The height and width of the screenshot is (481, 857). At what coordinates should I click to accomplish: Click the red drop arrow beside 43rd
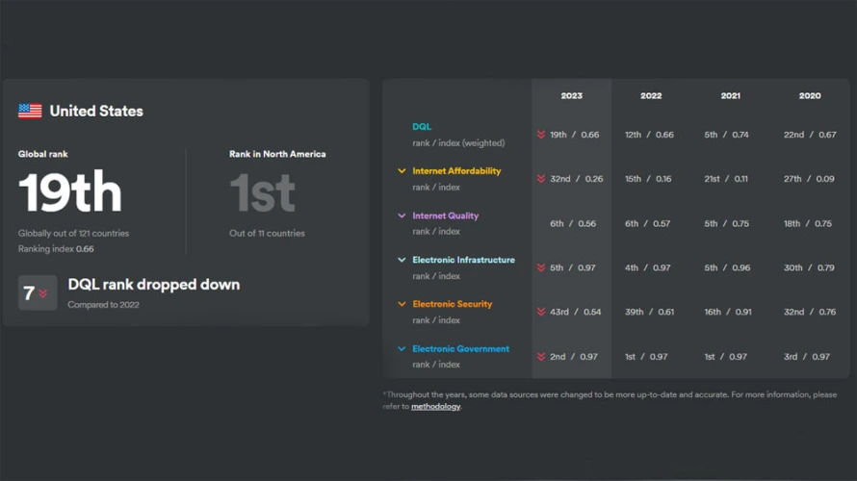541,312
